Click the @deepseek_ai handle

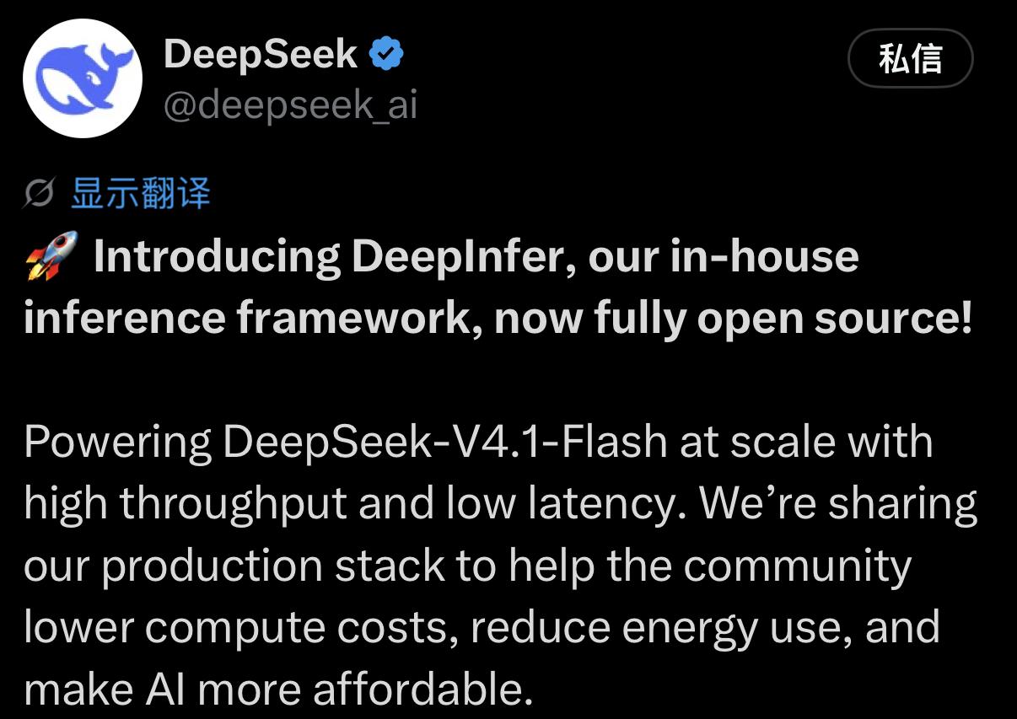pos(290,106)
